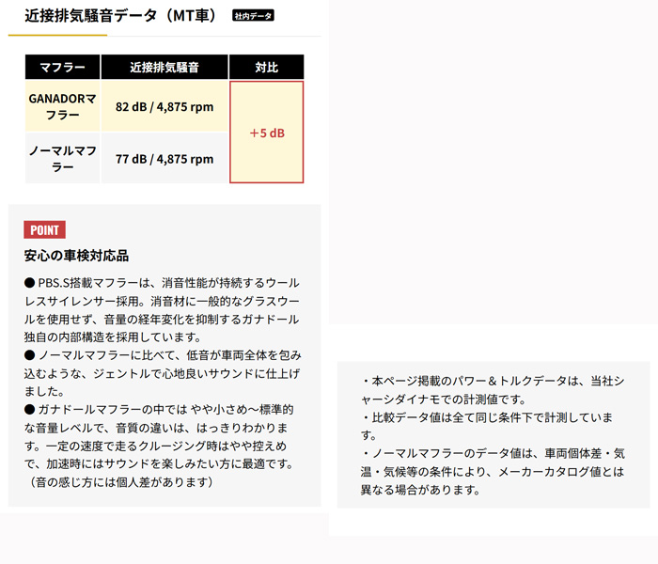Click the GANADORマフラー row label
Viewport: 658px width, 564px height.
[62, 106]
